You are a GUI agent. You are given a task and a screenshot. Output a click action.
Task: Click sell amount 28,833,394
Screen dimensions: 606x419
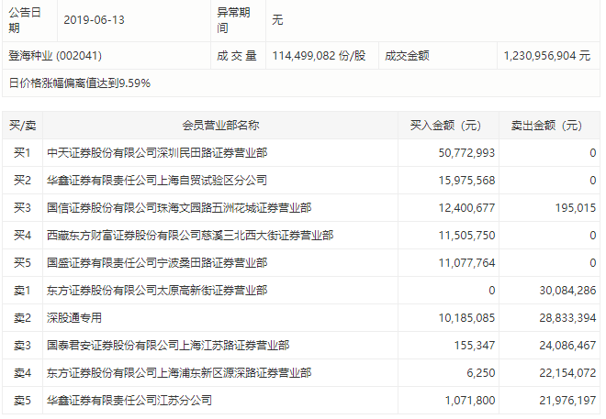[567, 318]
